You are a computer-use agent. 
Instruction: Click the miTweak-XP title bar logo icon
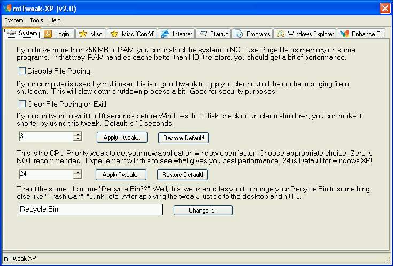[7, 9]
